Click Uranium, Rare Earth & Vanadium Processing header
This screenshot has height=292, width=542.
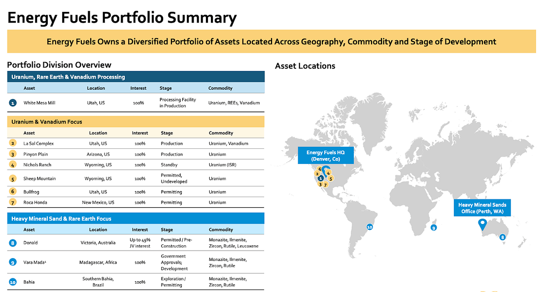pos(136,77)
